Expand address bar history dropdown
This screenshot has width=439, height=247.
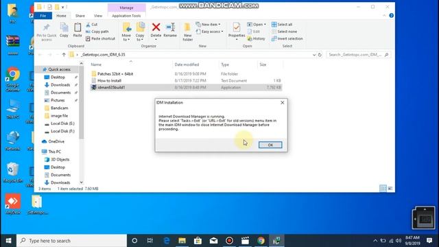pos(314,55)
